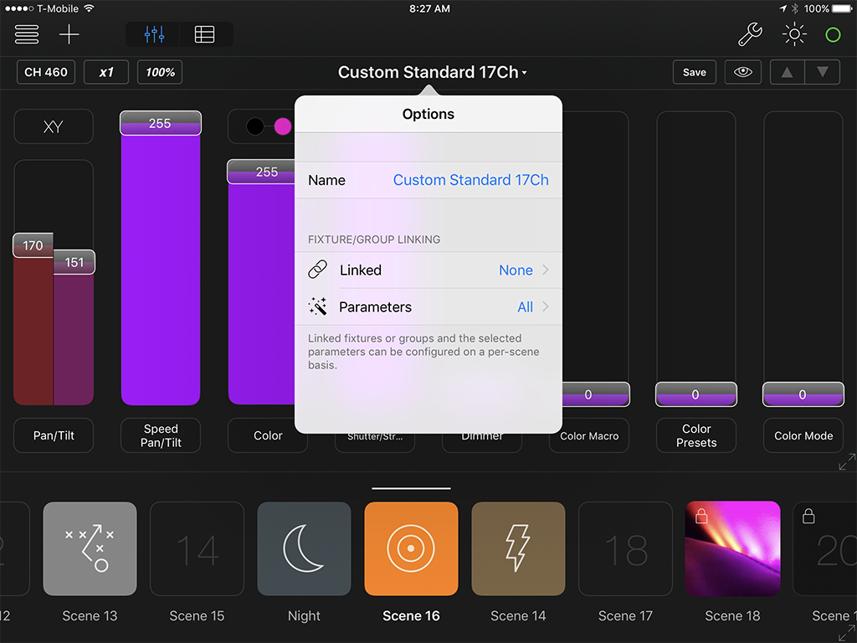Open the wrench settings icon
This screenshot has height=643, width=857.
tap(750, 34)
